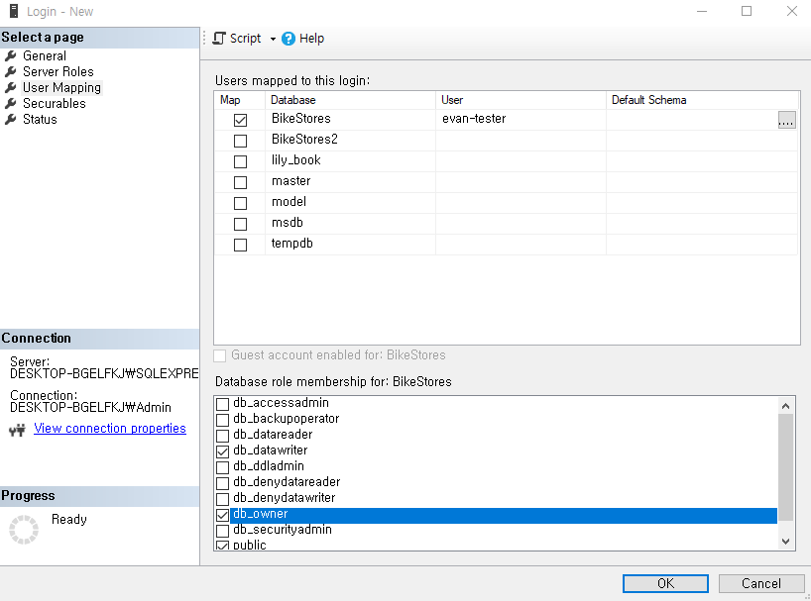Select the evan-tester user cell
811x601 pixels.
pos(521,119)
